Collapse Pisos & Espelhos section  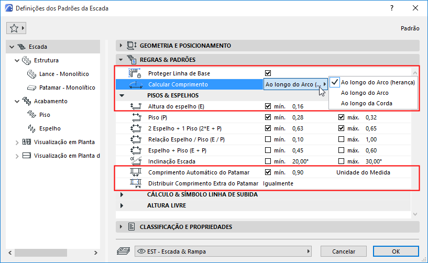[122, 95]
